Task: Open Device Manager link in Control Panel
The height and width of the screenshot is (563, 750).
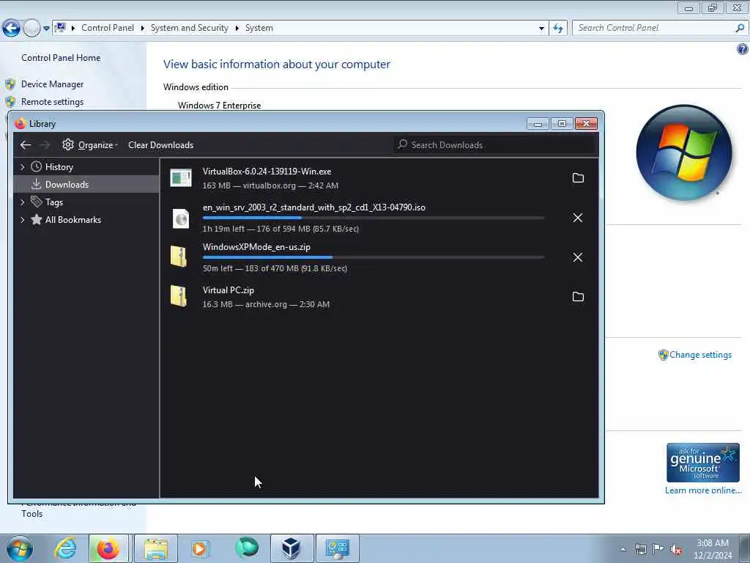Action: coord(52,84)
